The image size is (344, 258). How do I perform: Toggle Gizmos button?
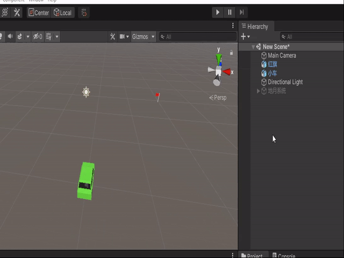point(140,37)
